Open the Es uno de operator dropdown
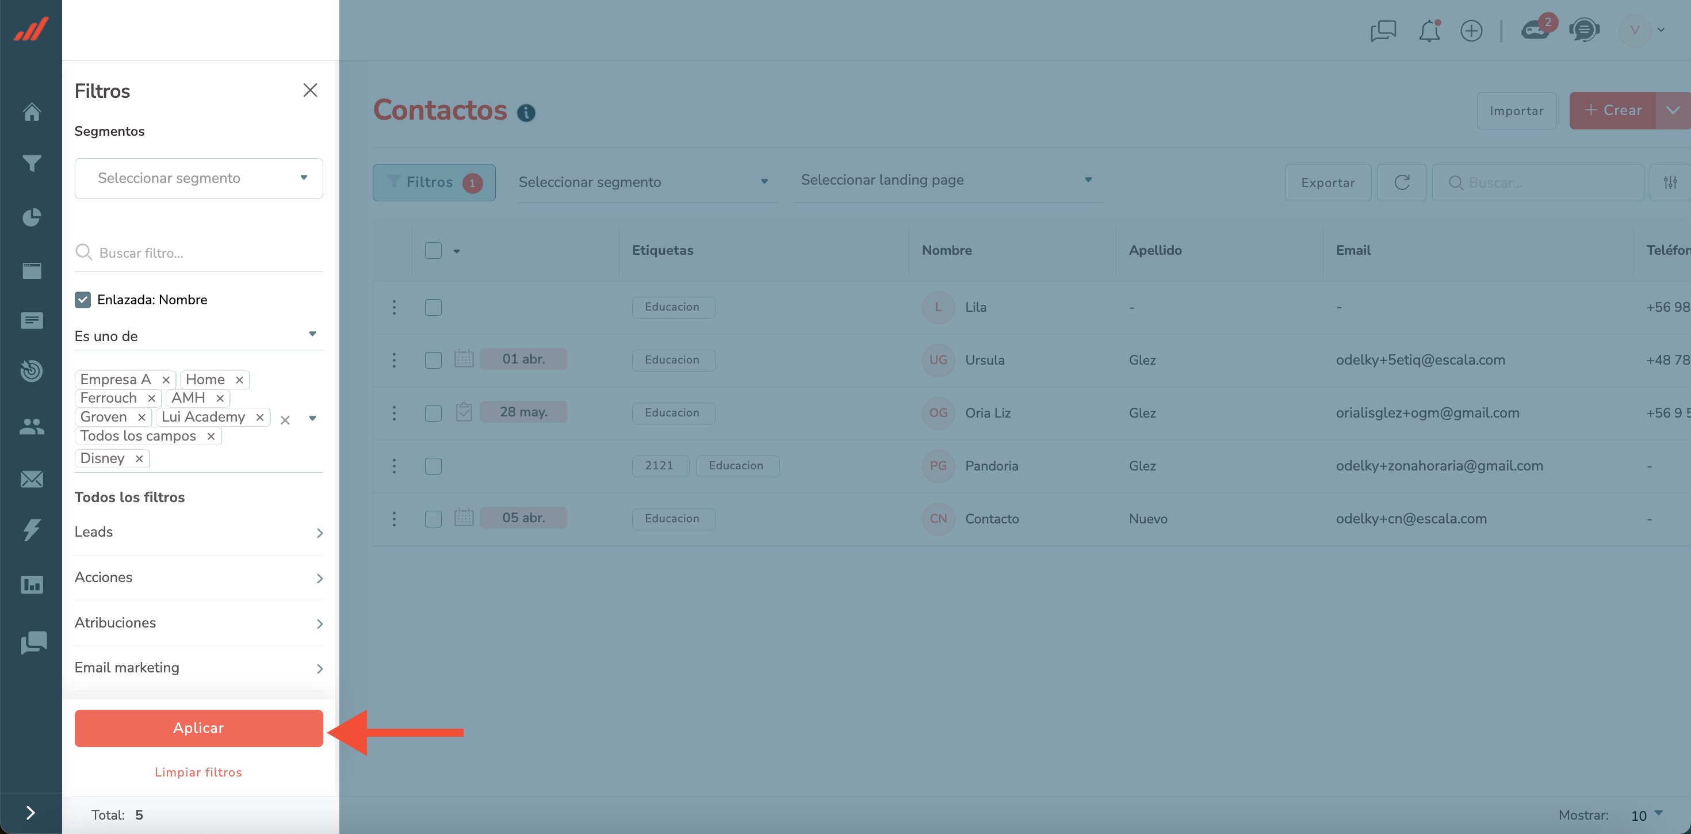The width and height of the screenshot is (1691, 834). click(199, 336)
